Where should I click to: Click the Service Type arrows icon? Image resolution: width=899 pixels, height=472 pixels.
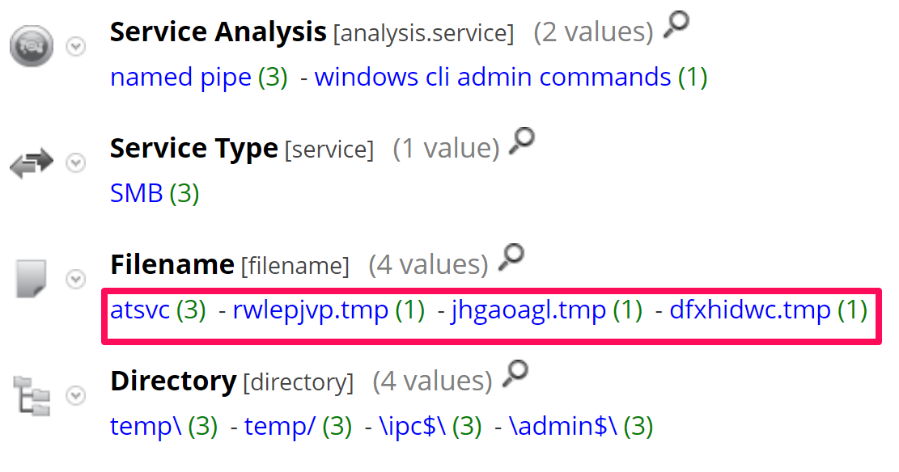point(31,163)
